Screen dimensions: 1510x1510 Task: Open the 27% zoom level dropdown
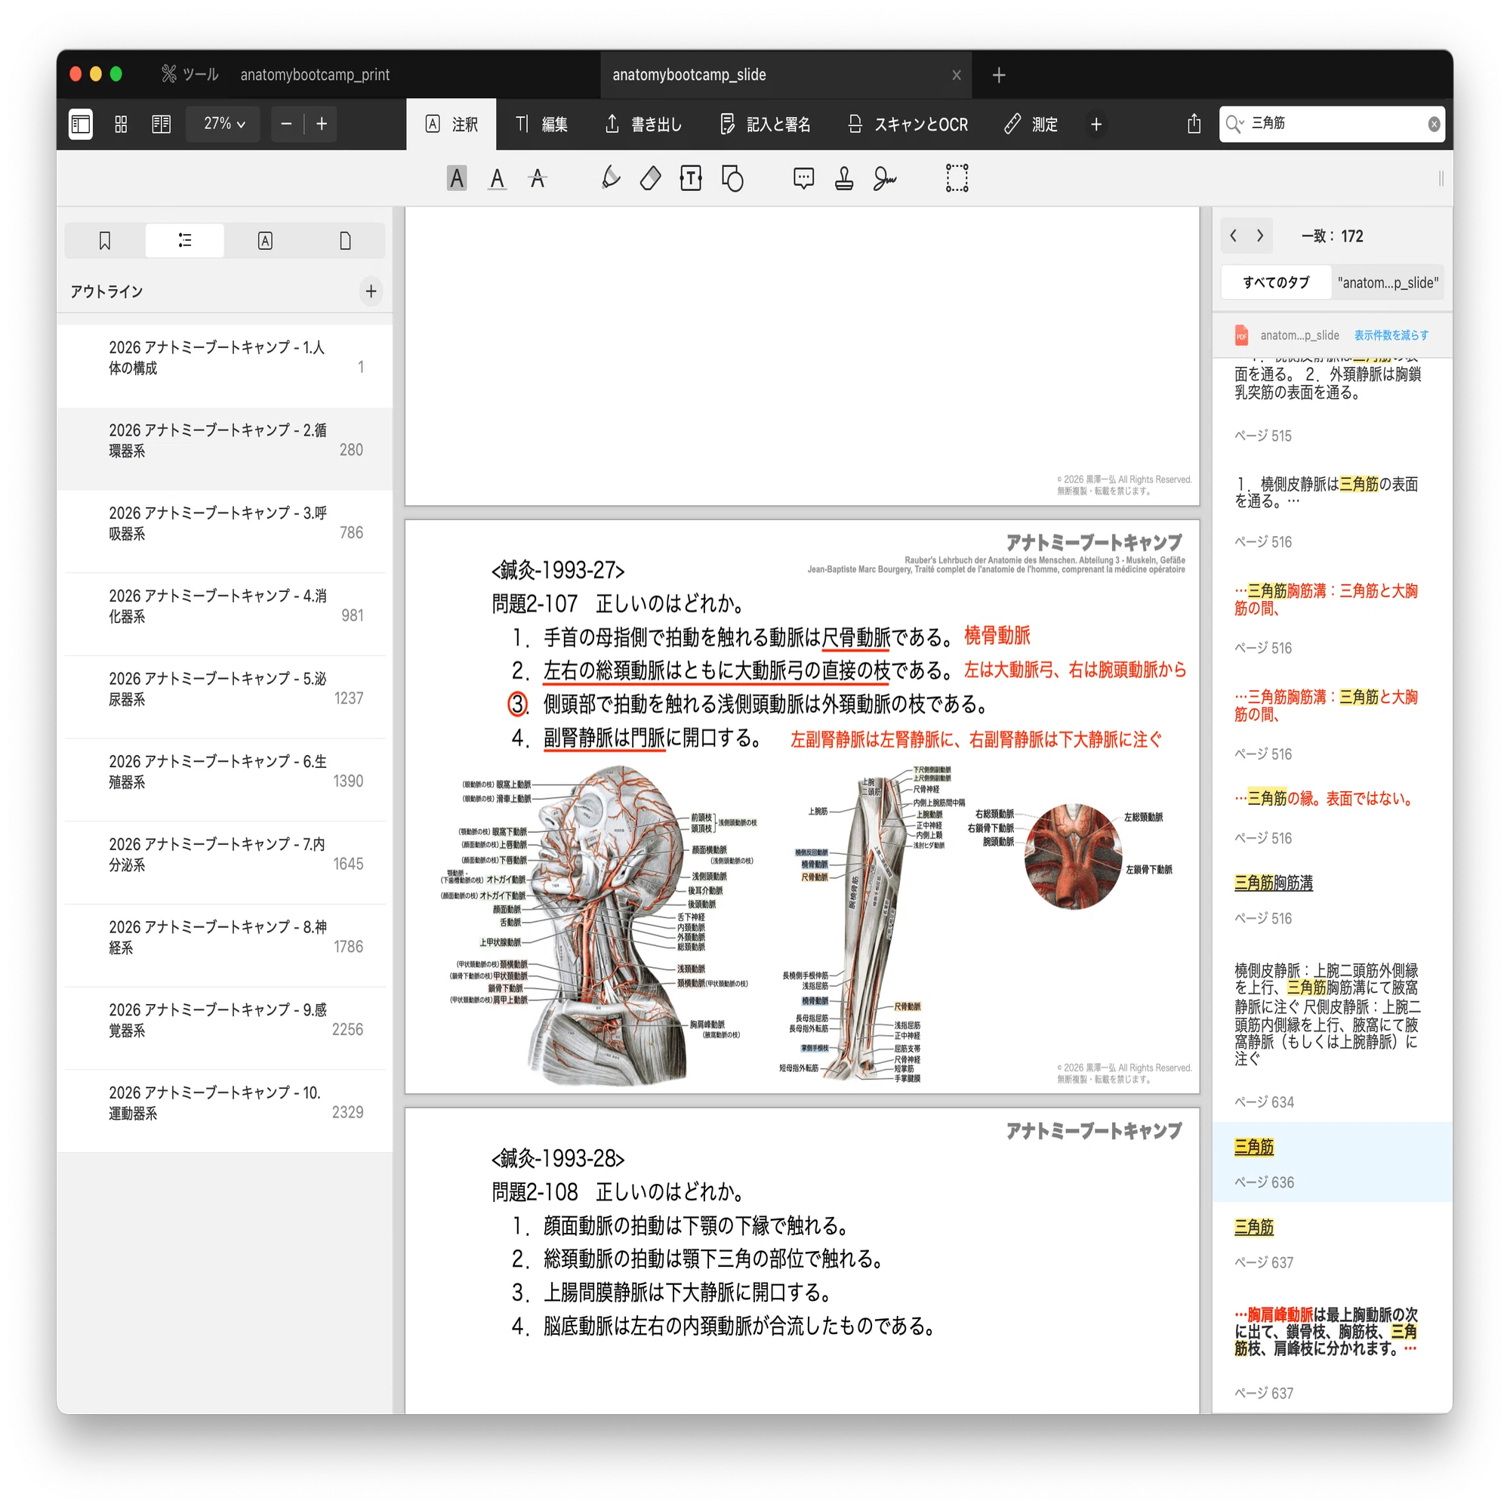[223, 125]
